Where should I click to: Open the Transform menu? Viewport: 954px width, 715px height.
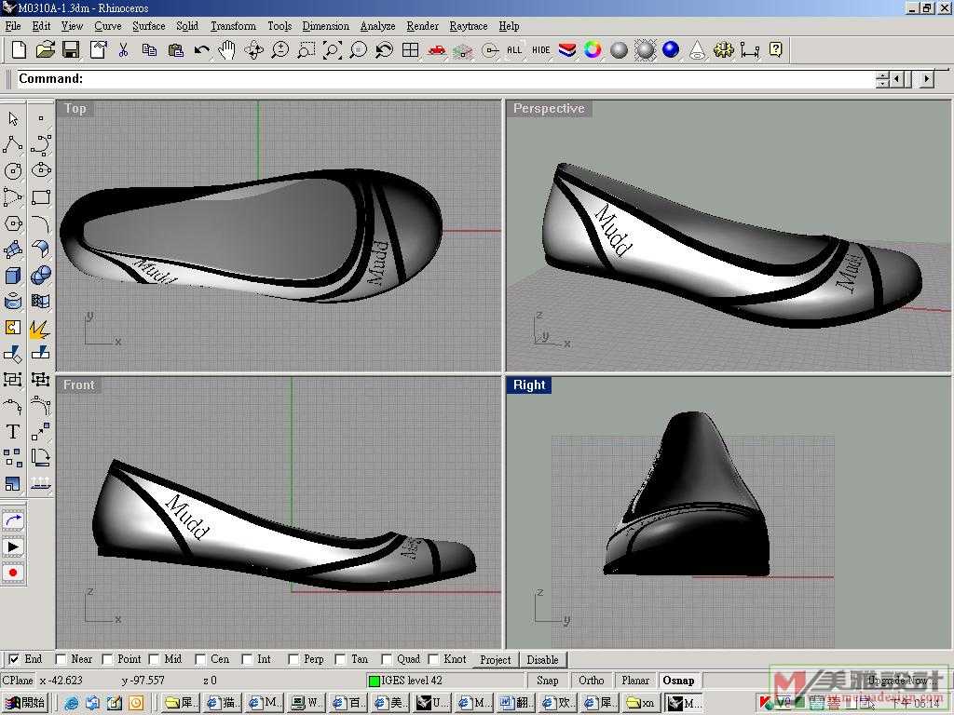tap(233, 26)
